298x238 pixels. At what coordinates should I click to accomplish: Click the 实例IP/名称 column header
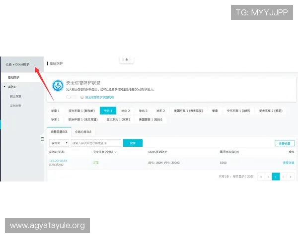pyautogui.click(x=57, y=152)
